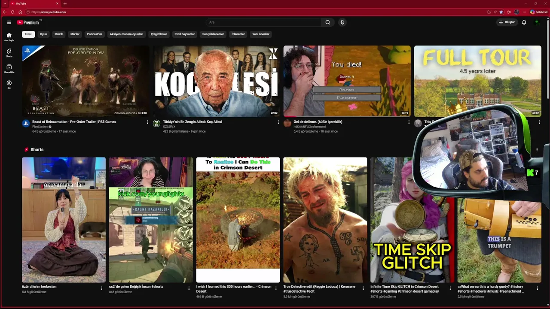The width and height of the screenshot is (550, 309).
Task: Select the Oyun filter chip
Action: 43,34
